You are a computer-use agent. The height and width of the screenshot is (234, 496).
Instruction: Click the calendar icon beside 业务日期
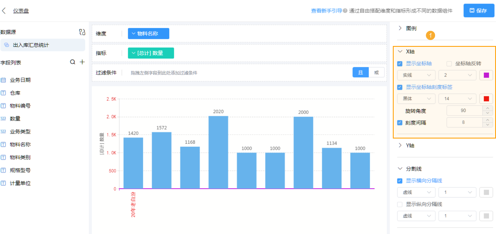pyautogui.click(x=3, y=80)
